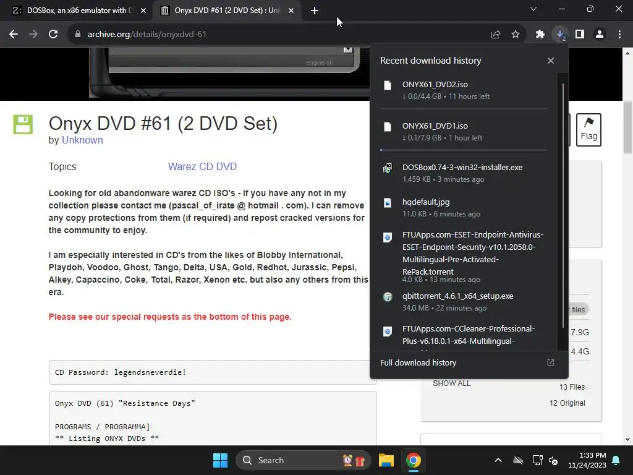Click the Onyx DVD #61 page heading

click(163, 124)
